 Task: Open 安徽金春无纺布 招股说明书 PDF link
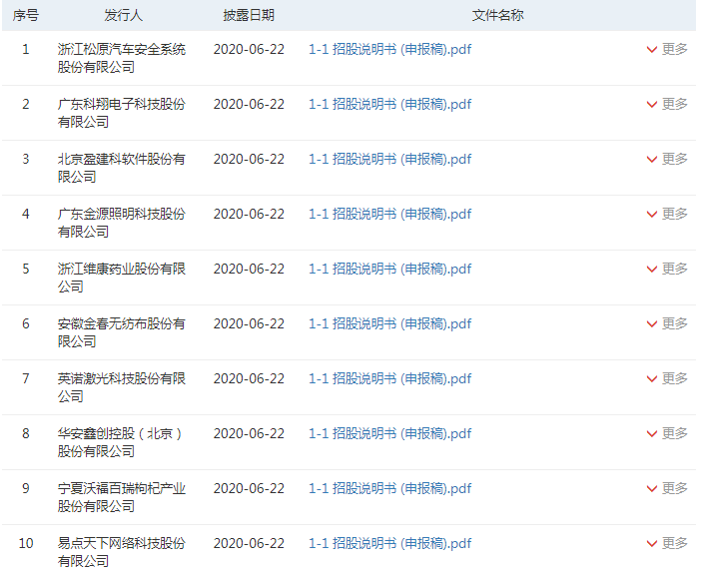pos(389,323)
